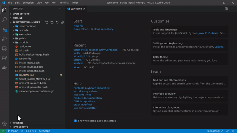The image size is (237, 133).
Task: Click the New Folder icon in explorer header
Action: (52, 22)
